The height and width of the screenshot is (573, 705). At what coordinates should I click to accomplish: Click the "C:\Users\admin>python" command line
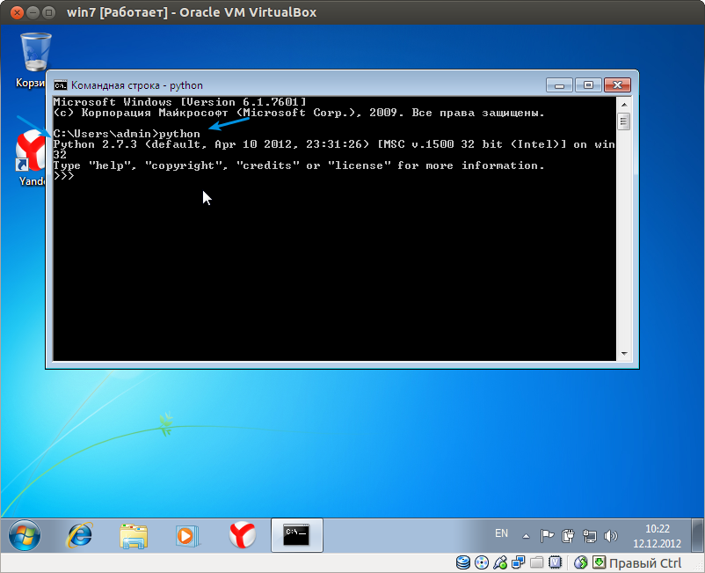(127, 134)
